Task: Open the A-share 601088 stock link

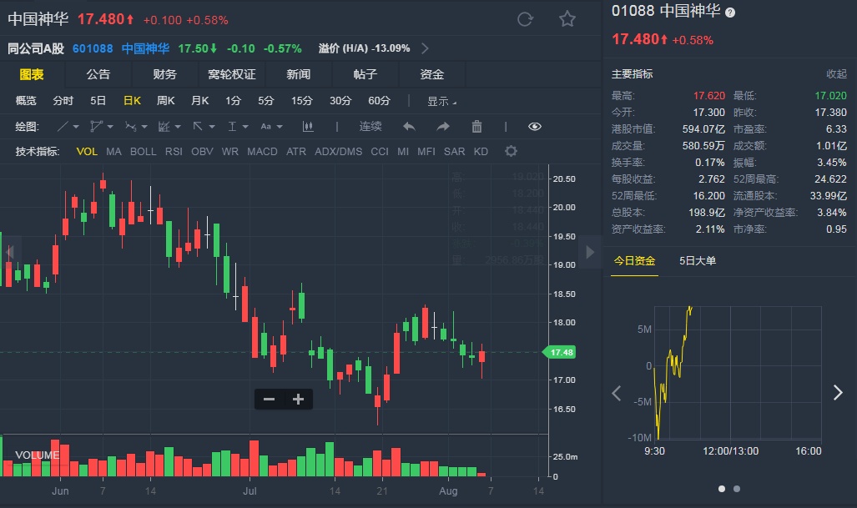Action: (x=93, y=48)
